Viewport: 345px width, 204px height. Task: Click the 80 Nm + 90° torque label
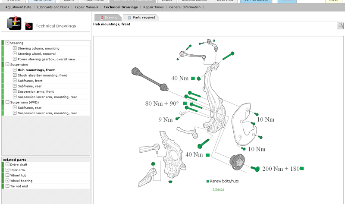162,104
